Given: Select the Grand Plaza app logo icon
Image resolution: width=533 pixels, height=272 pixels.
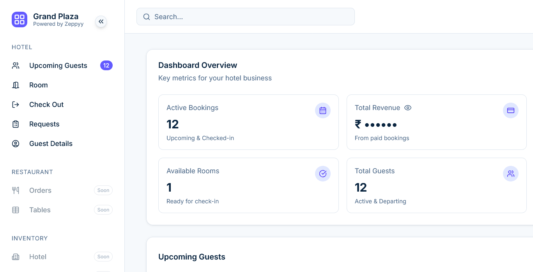Looking at the screenshot, I should point(19,20).
